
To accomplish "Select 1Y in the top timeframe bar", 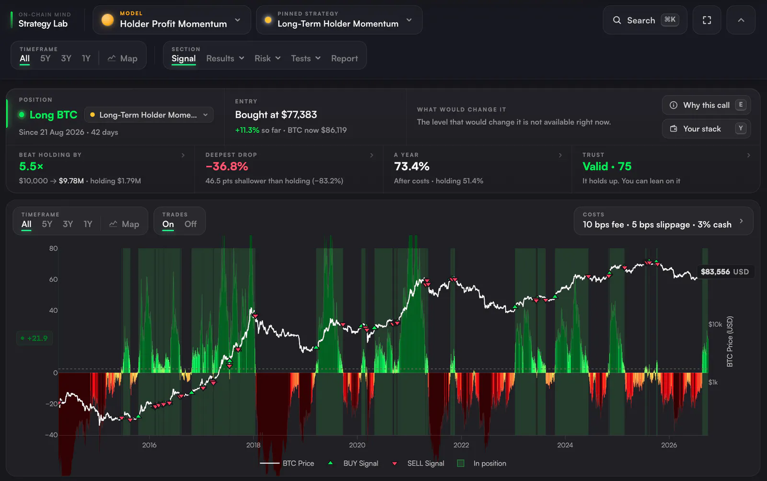I will click(86, 58).
